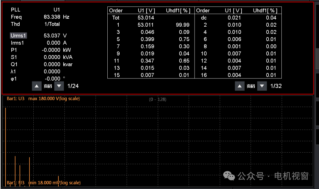Viewport: 319px width, 189px height.
Task: Select the φ1 phase angle label
Action: coord(14,79)
